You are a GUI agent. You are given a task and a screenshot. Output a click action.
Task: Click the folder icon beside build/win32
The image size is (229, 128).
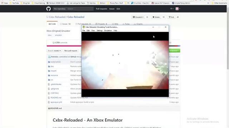49,62
